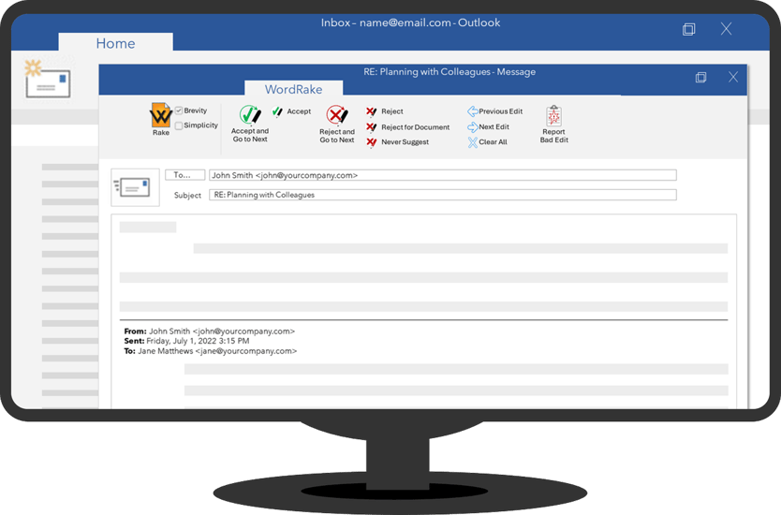Click the Reject X icon
The image size is (781, 515).
click(372, 111)
